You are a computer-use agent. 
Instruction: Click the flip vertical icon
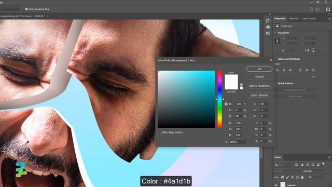[313, 50]
